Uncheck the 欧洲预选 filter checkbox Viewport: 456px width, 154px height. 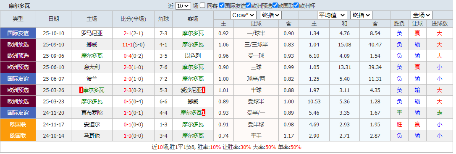pos(248,5)
